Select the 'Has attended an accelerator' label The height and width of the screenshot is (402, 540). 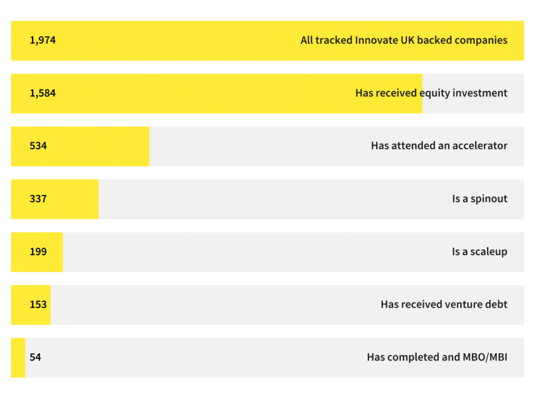click(439, 146)
